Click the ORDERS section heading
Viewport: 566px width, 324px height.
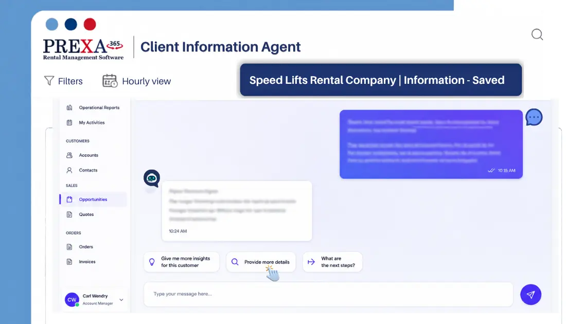click(x=73, y=233)
